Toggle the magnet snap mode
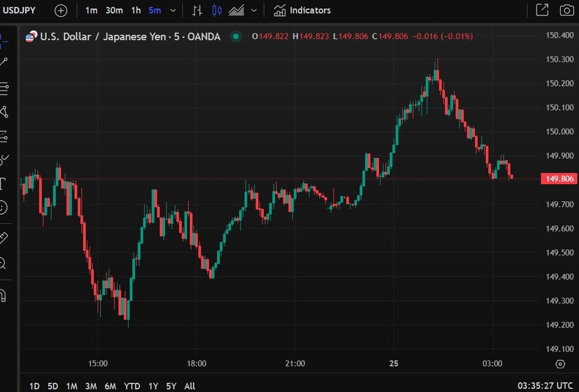This screenshot has height=392, width=579. coord(3,295)
